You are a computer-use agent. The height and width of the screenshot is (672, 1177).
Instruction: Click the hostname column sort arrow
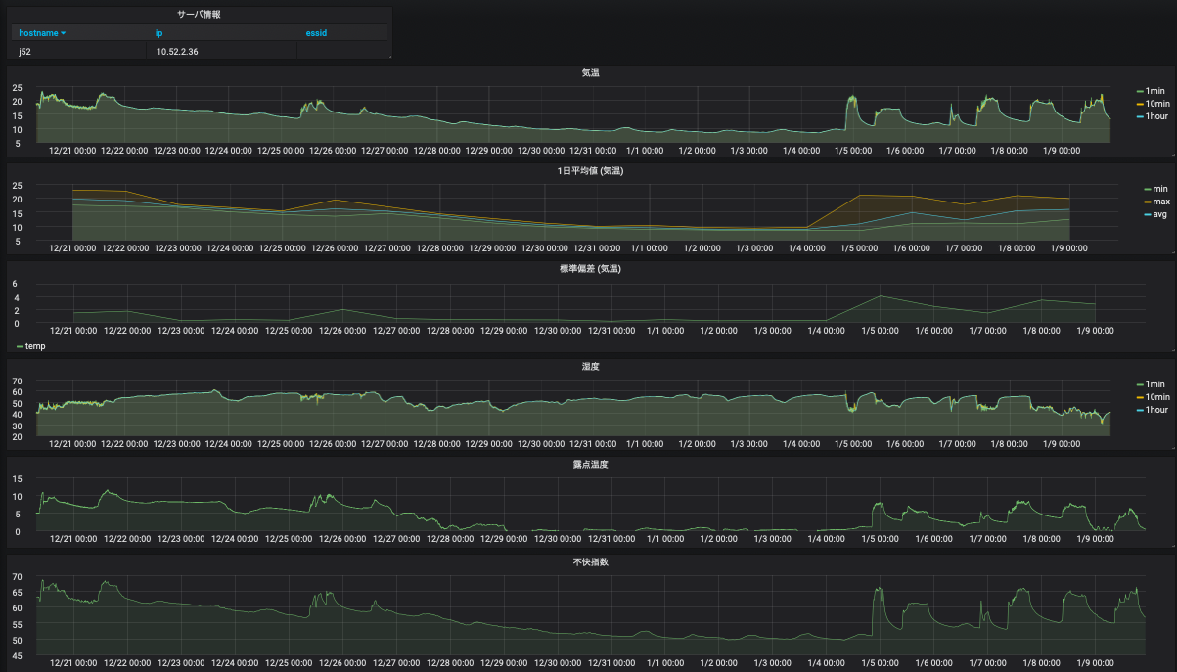64,33
